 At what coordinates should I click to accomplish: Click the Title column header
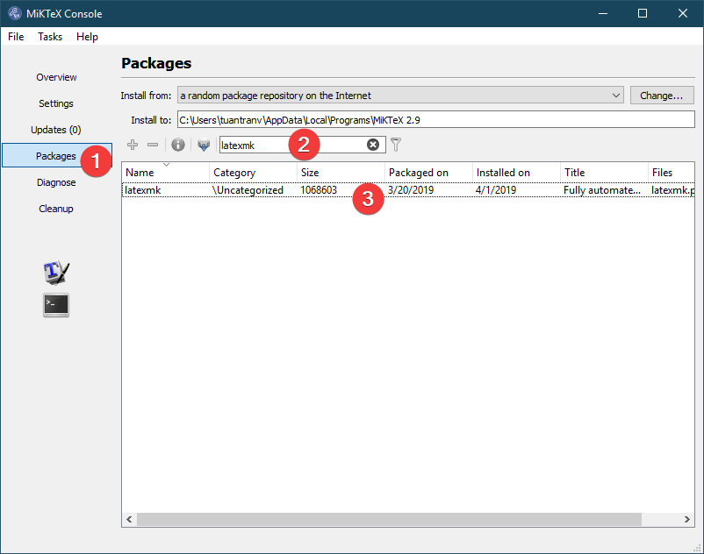(x=604, y=172)
